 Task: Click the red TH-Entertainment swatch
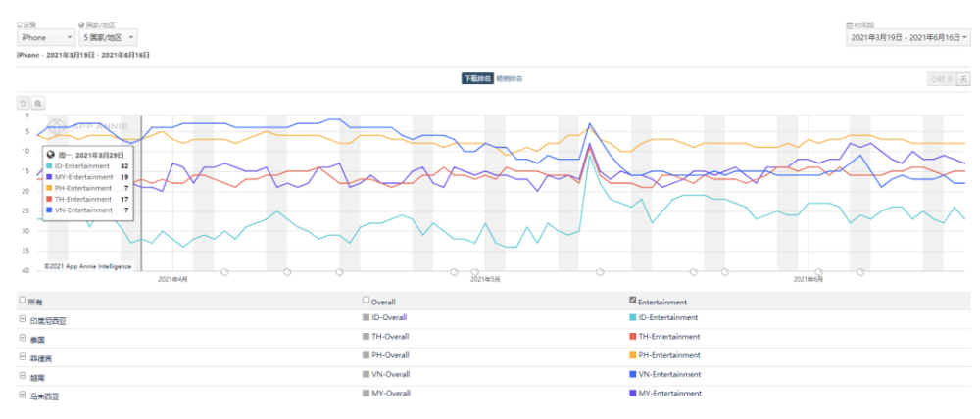tap(632, 336)
